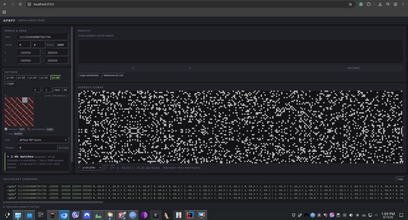Zoom out the bedrock viewer with minus
408x220 pixels.
(107, 168)
